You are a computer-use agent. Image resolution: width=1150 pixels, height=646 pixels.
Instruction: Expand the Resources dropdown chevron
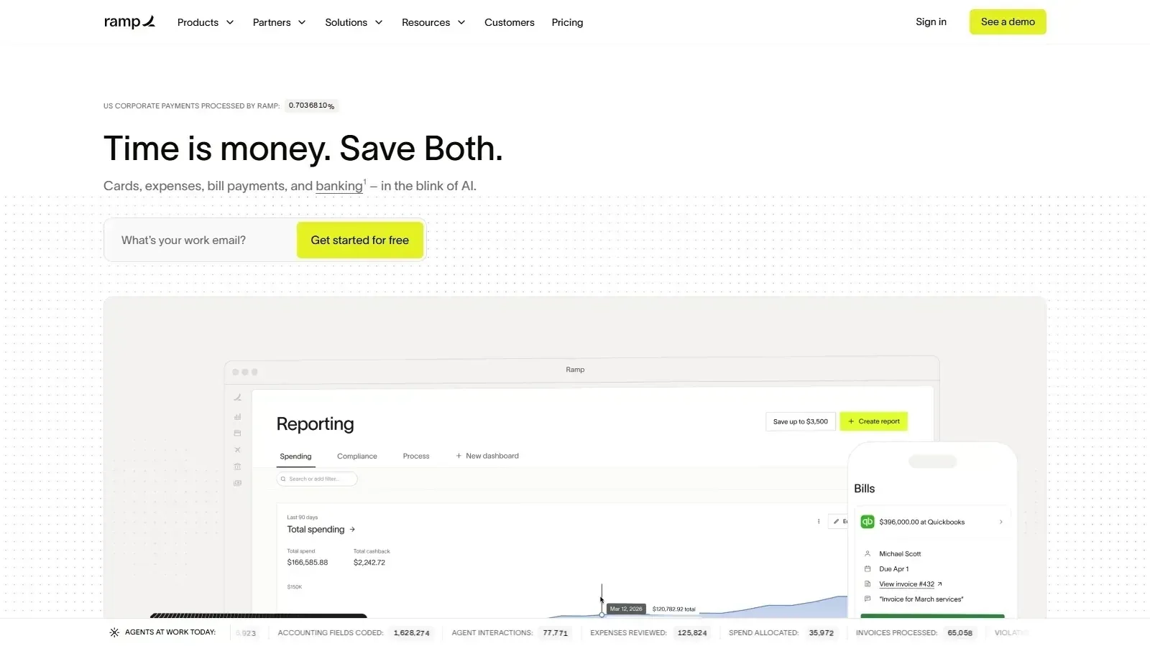pyautogui.click(x=461, y=22)
